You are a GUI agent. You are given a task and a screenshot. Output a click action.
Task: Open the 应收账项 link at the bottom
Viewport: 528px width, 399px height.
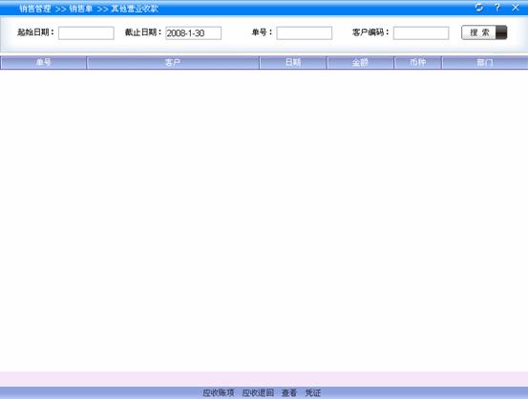[x=219, y=392]
